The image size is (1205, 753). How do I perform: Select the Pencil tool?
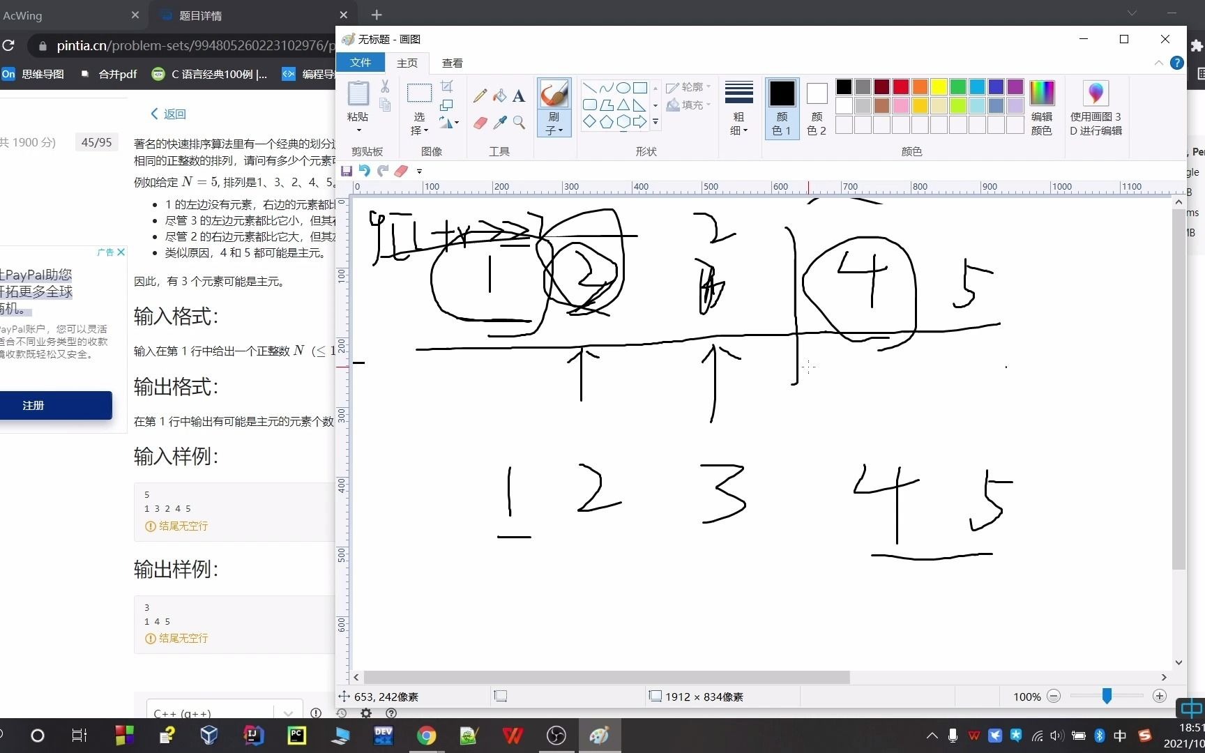479,95
